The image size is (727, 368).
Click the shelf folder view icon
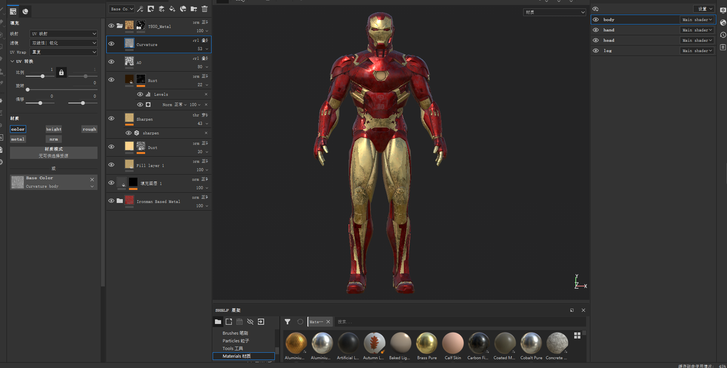click(x=218, y=322)
